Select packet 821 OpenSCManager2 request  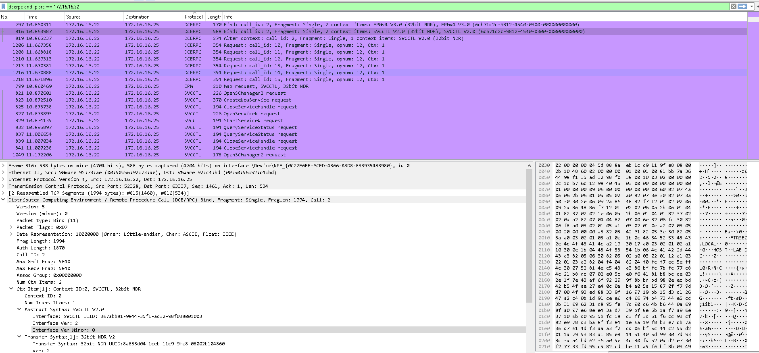(x=373, y=93)
